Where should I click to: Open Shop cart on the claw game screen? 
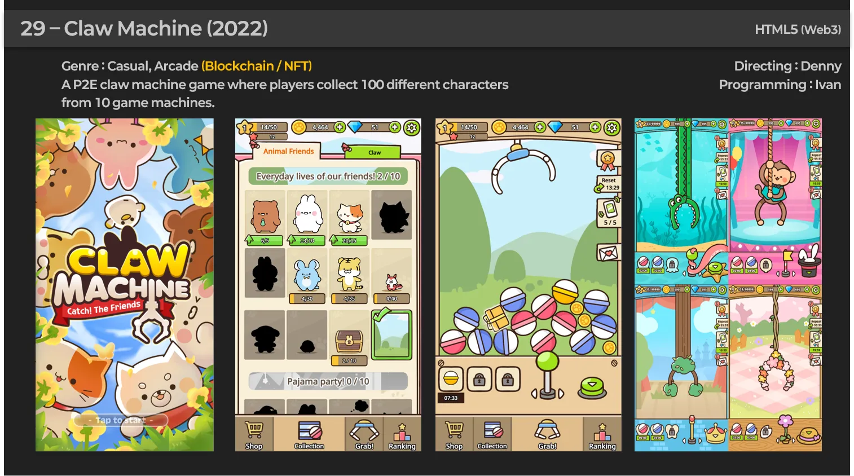click(454, 435)
